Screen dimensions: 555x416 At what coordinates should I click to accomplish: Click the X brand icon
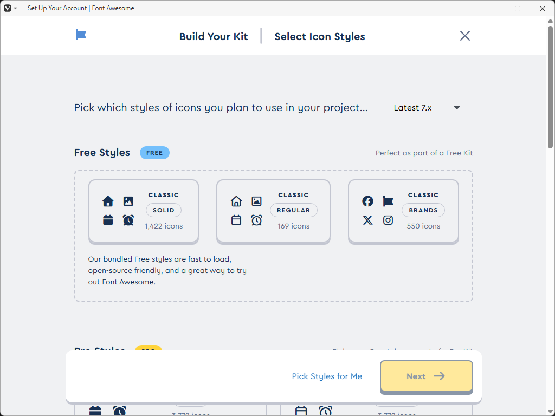tap(367, 220)
